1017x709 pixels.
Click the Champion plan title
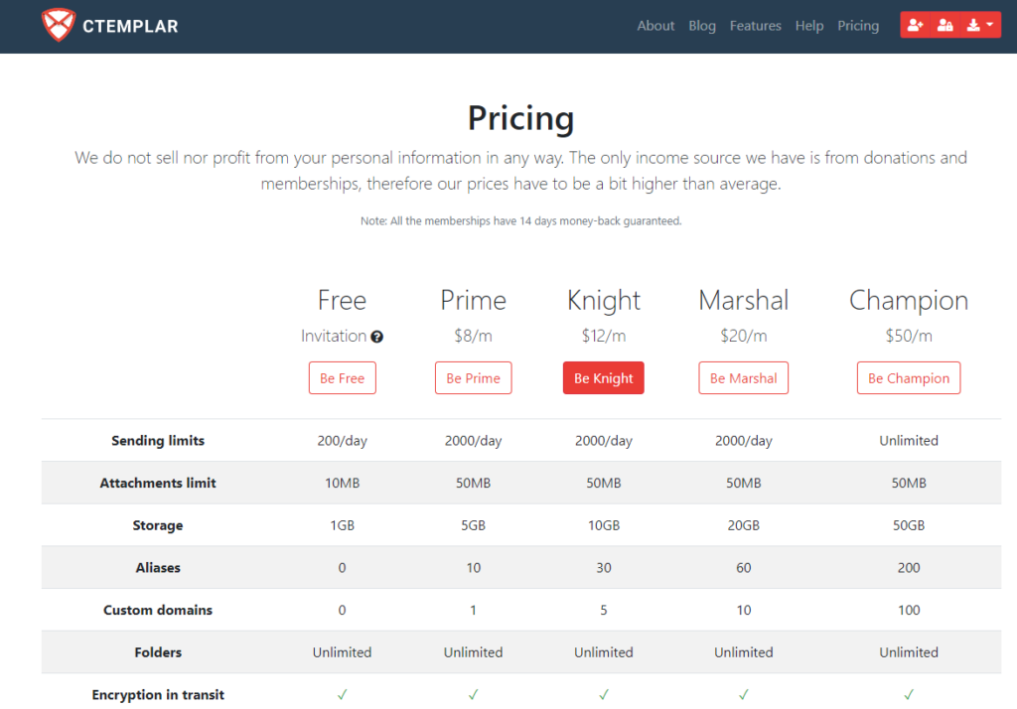909,301
